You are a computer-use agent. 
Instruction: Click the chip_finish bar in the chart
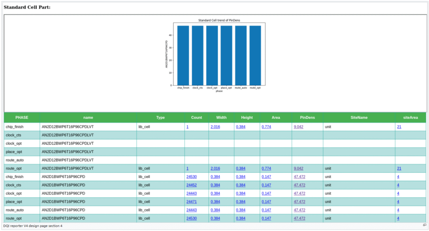183,55
